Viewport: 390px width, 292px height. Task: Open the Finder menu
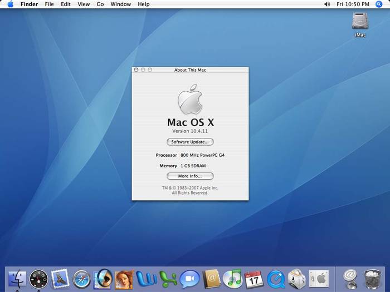[x=30, y=4]
